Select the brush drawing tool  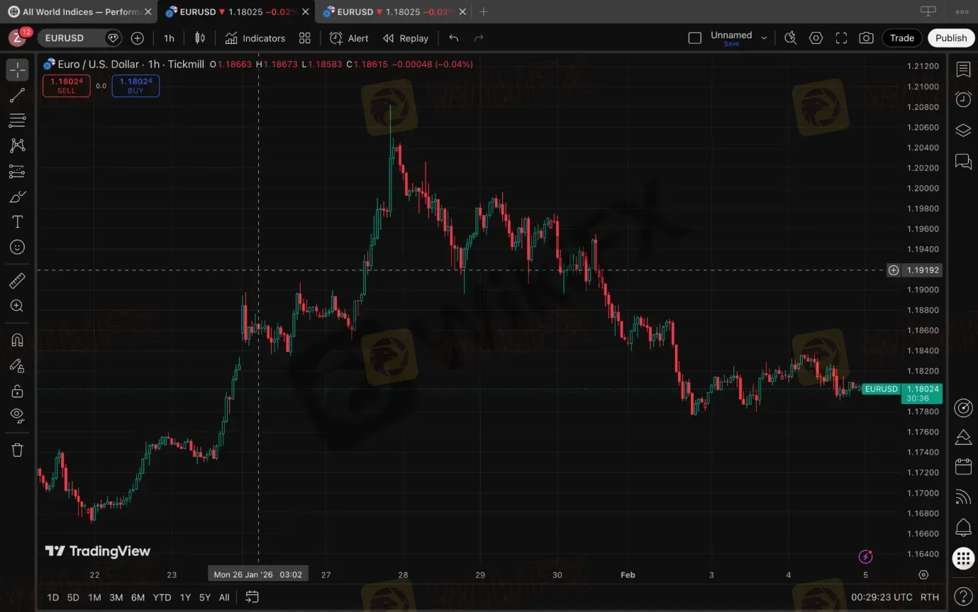click(x=18, y=196)
